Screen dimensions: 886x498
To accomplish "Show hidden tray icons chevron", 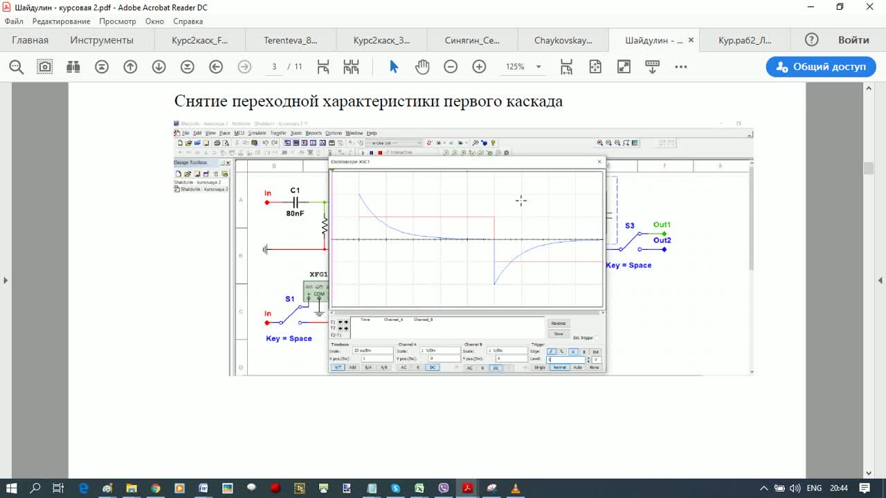I will click(x=764, y=488).
